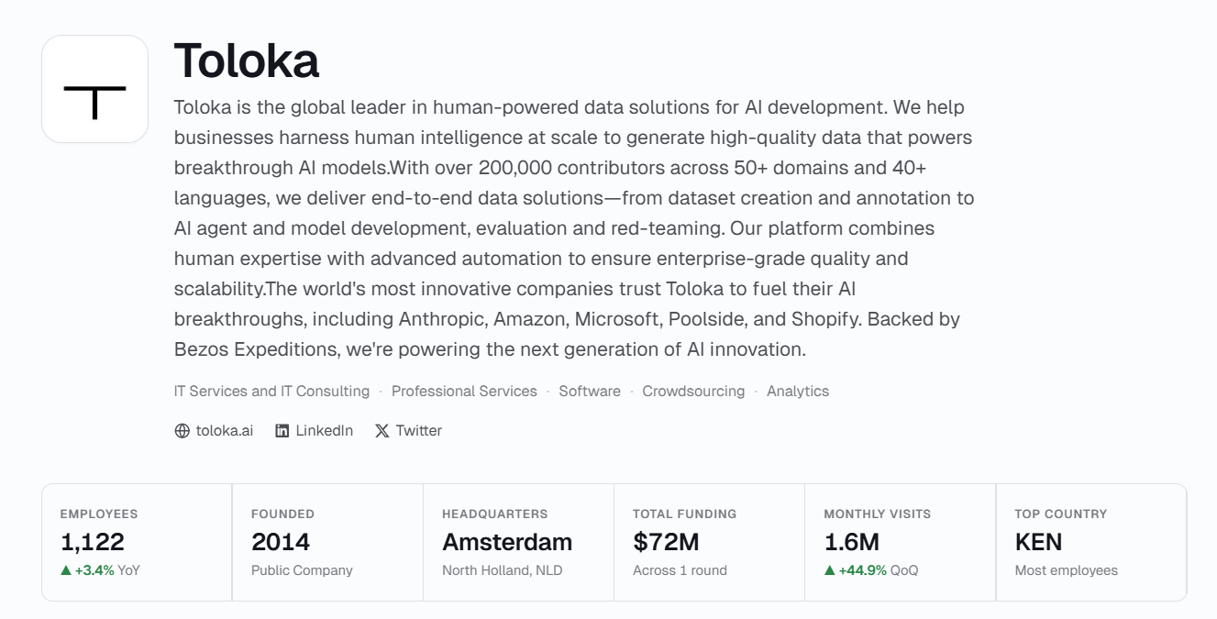The image size is (1217, 619).
Task: Click the TOTAL FUNDING card heading
Action: pyautogui.click(x=684, y=514)
